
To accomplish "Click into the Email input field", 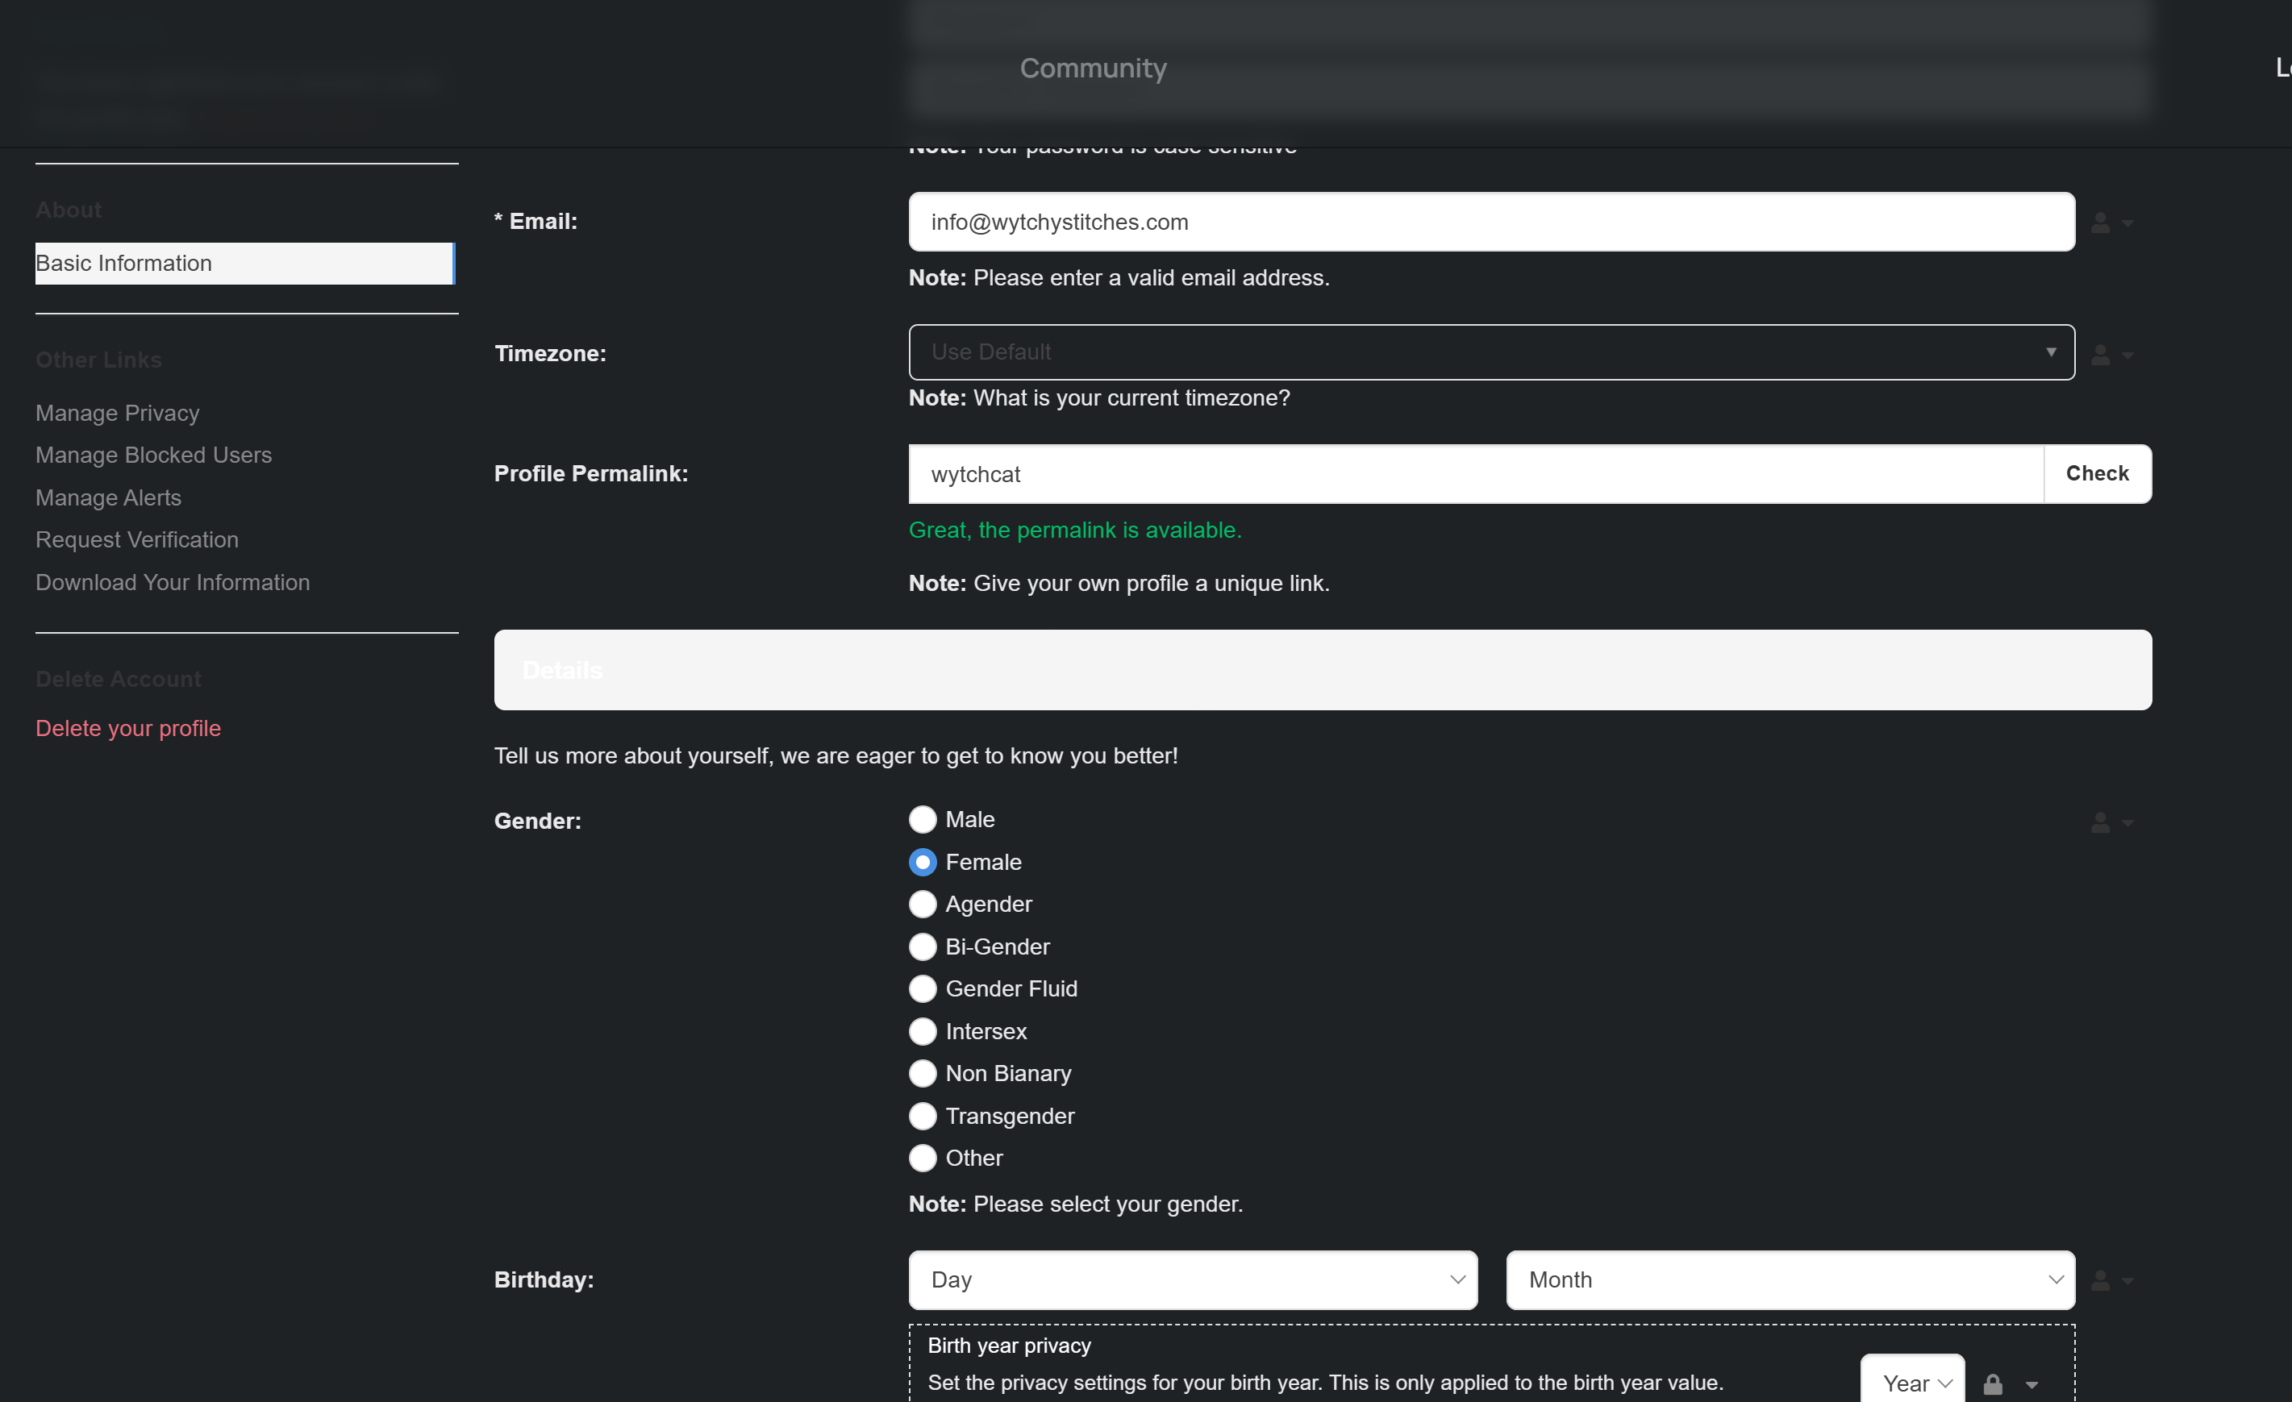I will (1490, 223).
